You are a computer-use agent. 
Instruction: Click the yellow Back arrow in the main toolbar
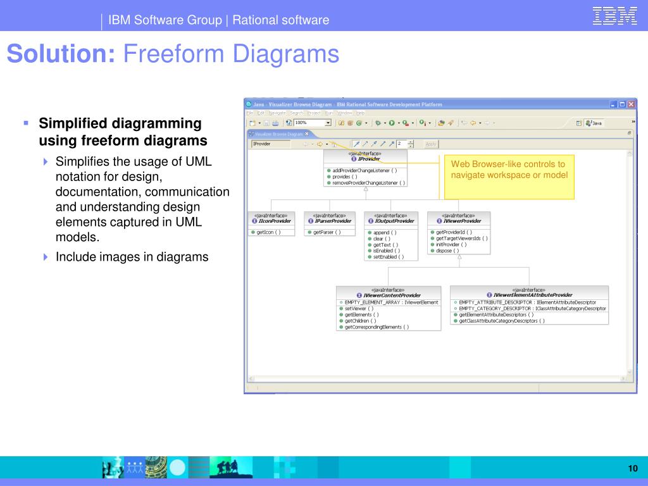[x=473, y=123]
